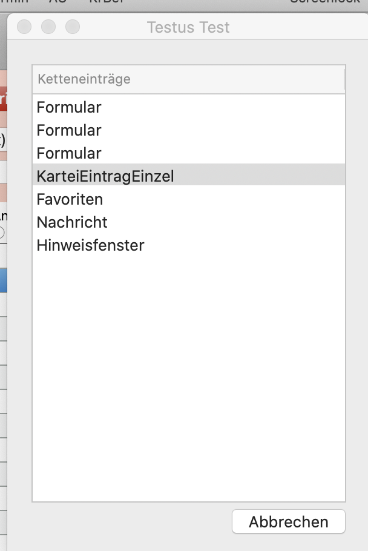Choose the third Formular row
Screen dimensions: 368x551
click(x=189, y=153)
